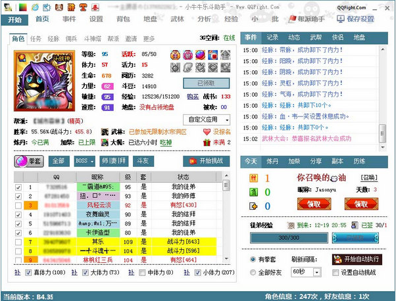Click the orange 财 icon in today panel
Viewport: 396px width, 301px height.
tap(253, 178)
